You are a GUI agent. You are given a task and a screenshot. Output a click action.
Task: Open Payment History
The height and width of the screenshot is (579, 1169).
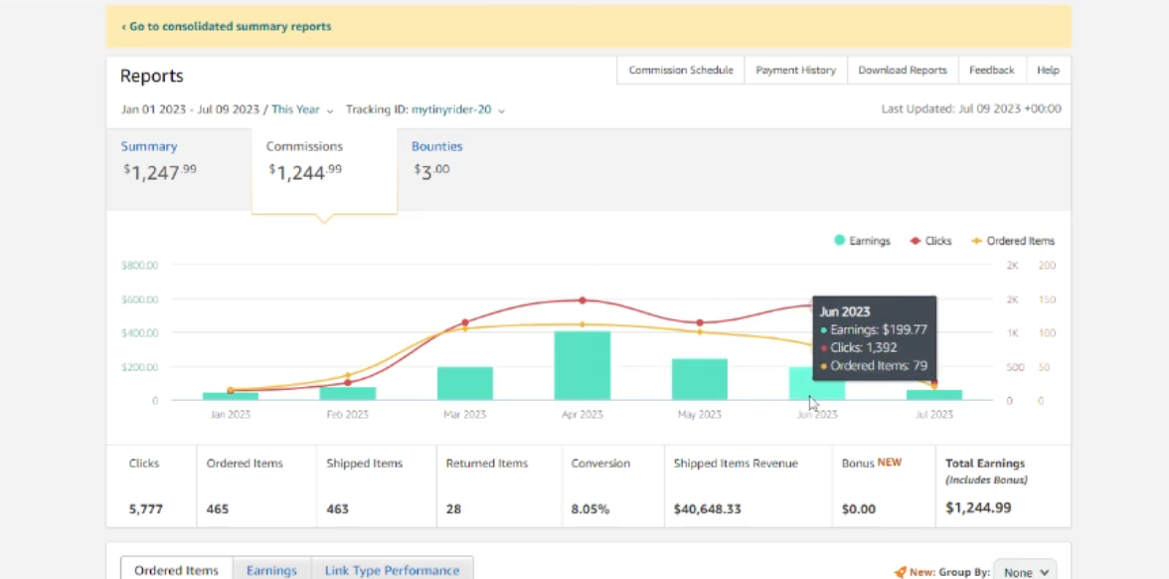pos(795,70)
